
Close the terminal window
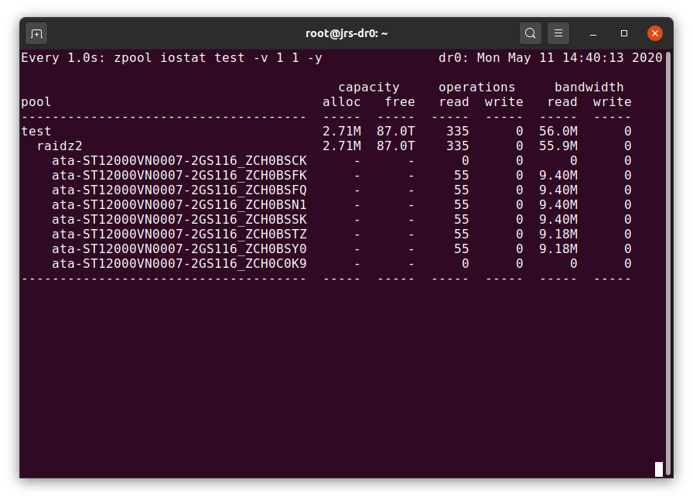coord(655,33)
